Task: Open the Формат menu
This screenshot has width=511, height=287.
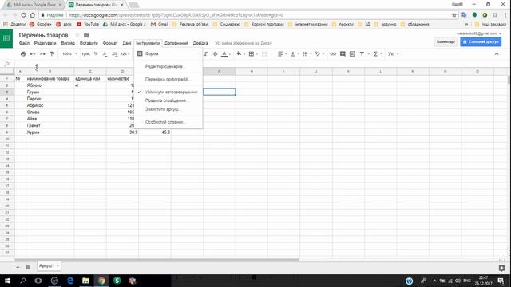Action: click(x=110, y=43)
